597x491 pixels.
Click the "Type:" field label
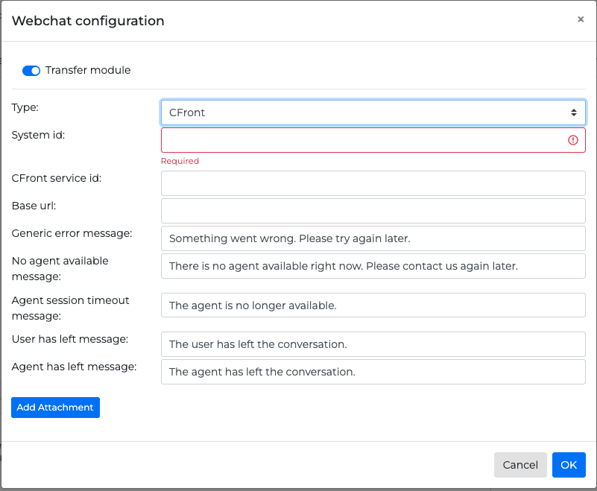coord(25,107)
